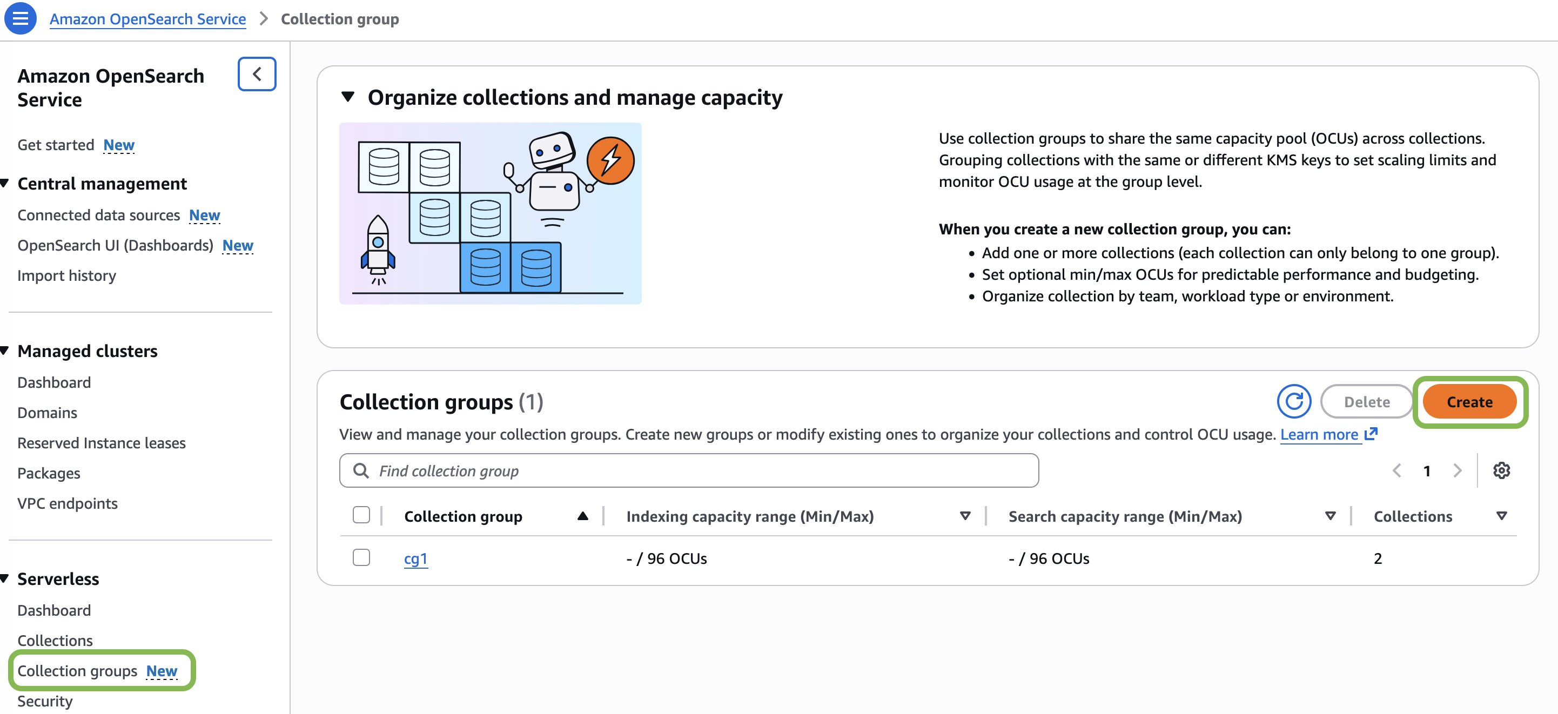Click the collection groups illustration image
1558x714 pixels.
[490, 213]
